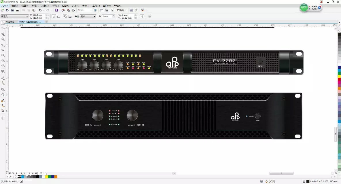Click the page width stepper arrows
This screenshot has width=341, height=184.
click(x=48, y=15)
